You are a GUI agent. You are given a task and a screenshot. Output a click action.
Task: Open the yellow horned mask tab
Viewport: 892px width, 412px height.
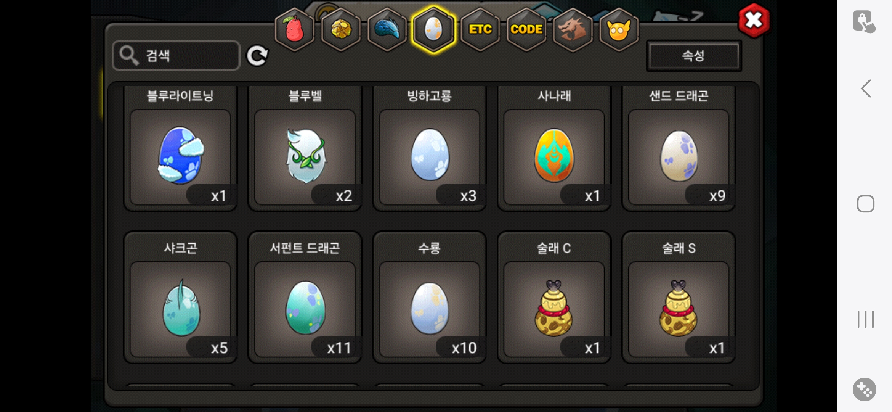pyautogui.click(x=619, y=30)
